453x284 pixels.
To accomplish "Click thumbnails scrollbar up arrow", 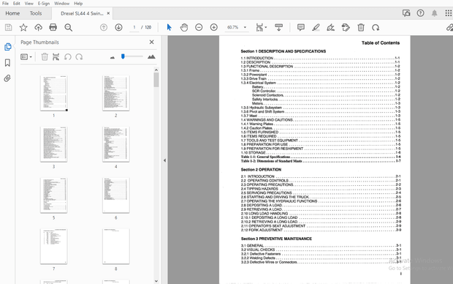I will point(156,70).
